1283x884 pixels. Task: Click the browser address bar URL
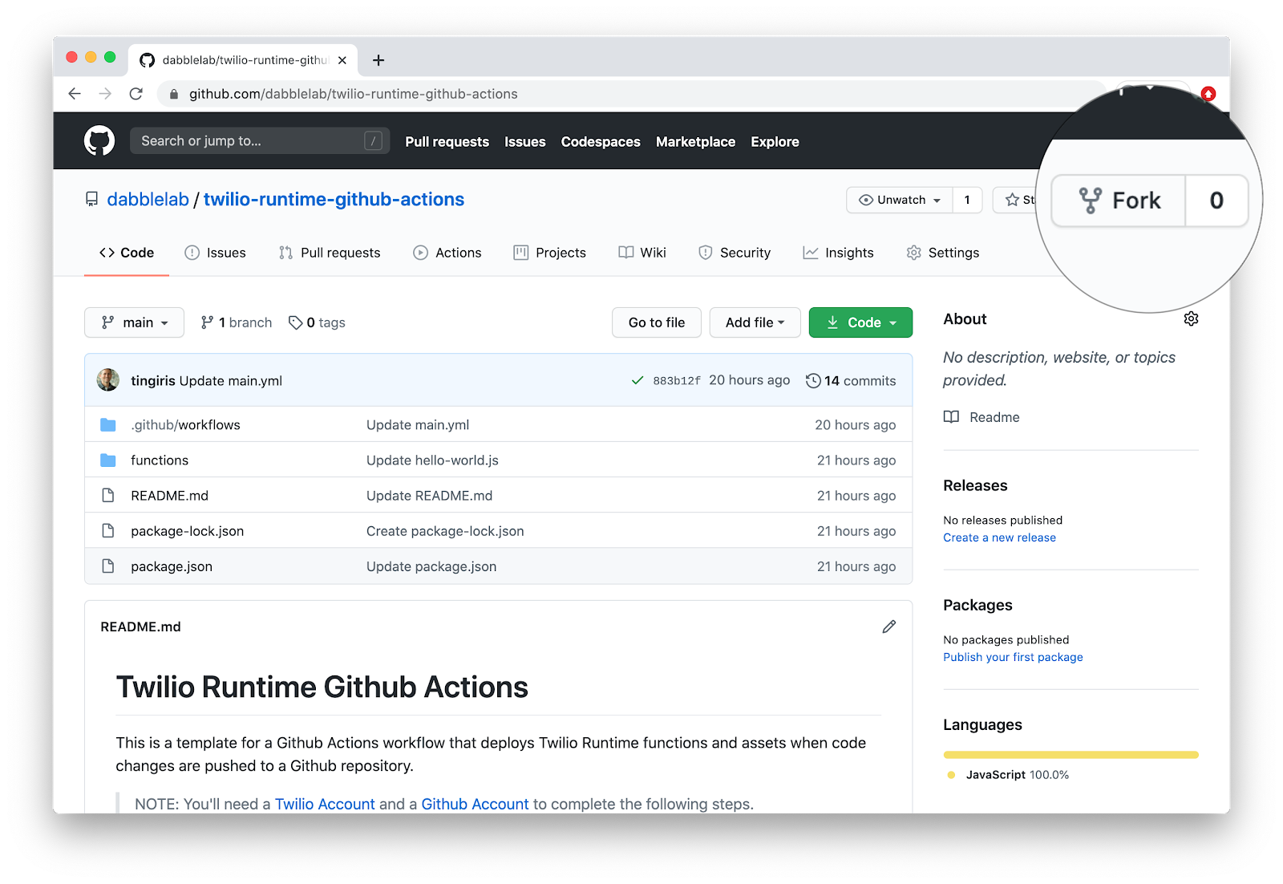[354, 94]
